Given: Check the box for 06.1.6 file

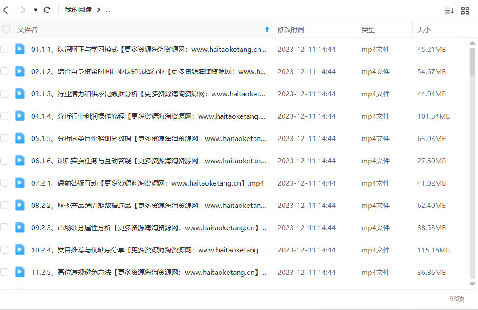Looking at the screenshot, I should coord(4,161).
